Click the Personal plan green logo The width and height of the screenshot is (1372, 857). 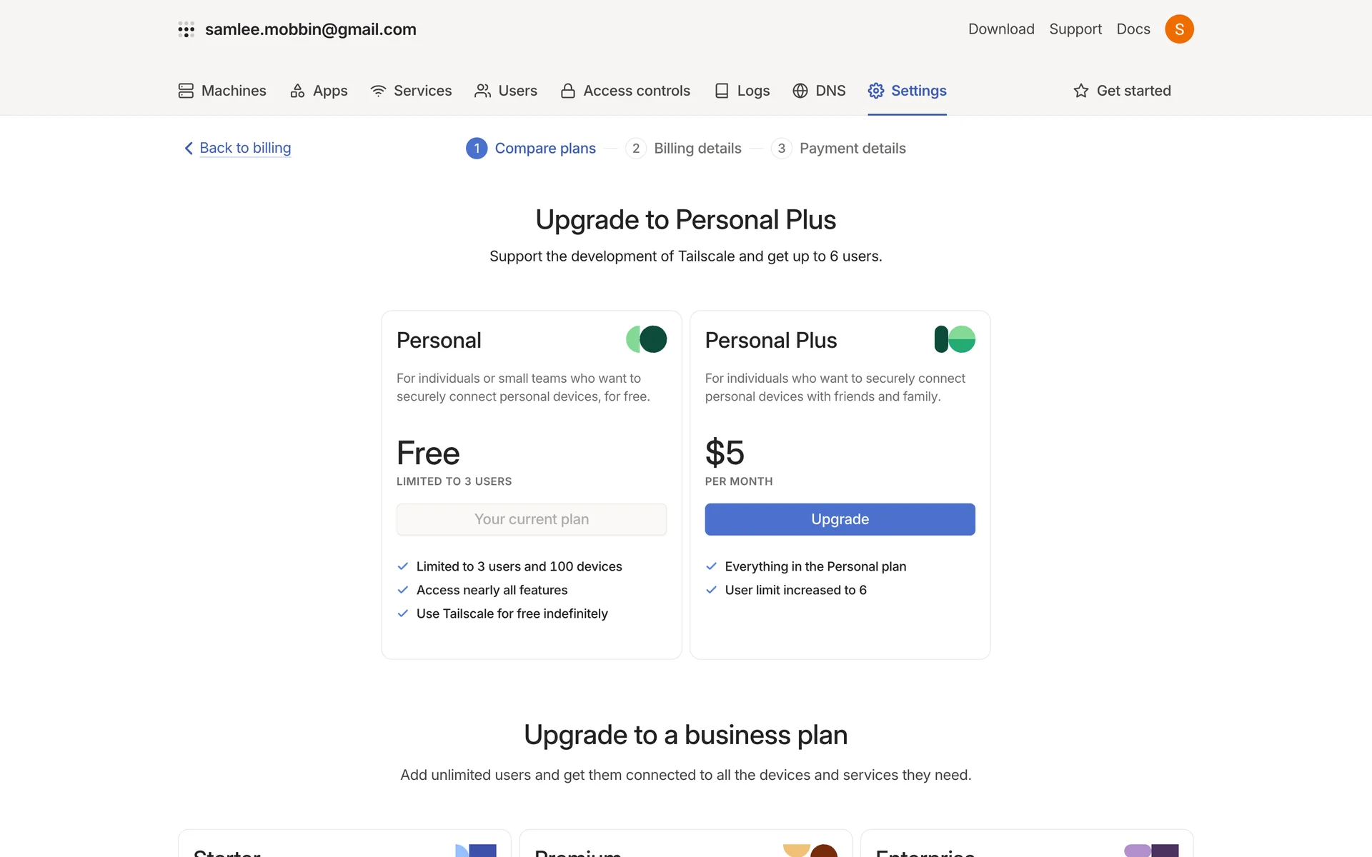click(646, 339)
